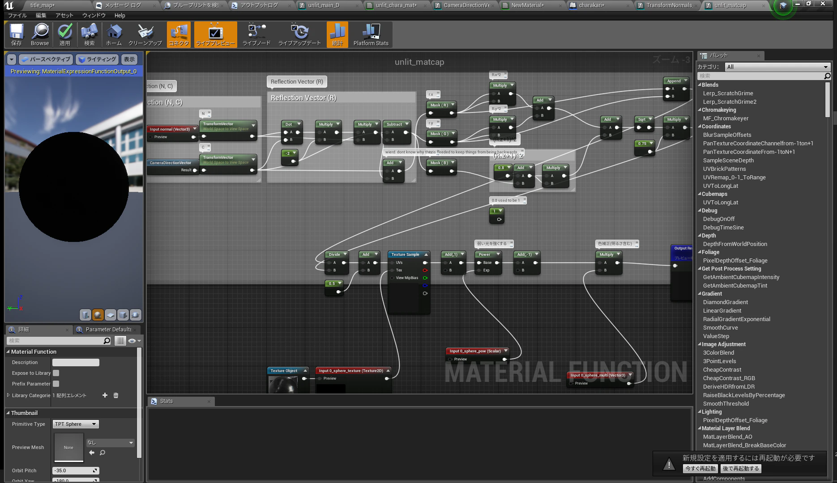
Task: Toggle the Stats (統計) toolbar button
Action: [337, 34]
